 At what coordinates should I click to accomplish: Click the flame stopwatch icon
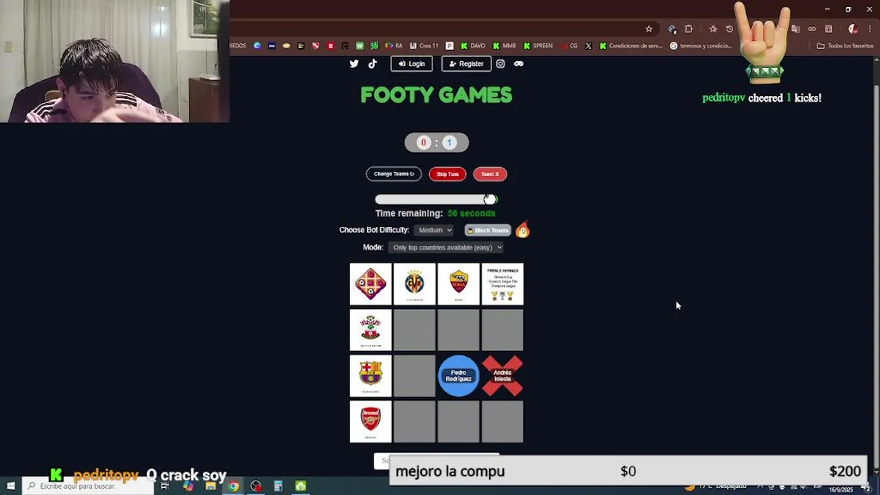[522, 230]
